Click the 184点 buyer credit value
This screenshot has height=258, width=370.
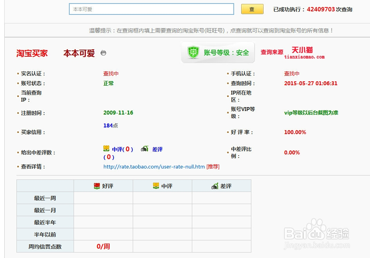111,125
